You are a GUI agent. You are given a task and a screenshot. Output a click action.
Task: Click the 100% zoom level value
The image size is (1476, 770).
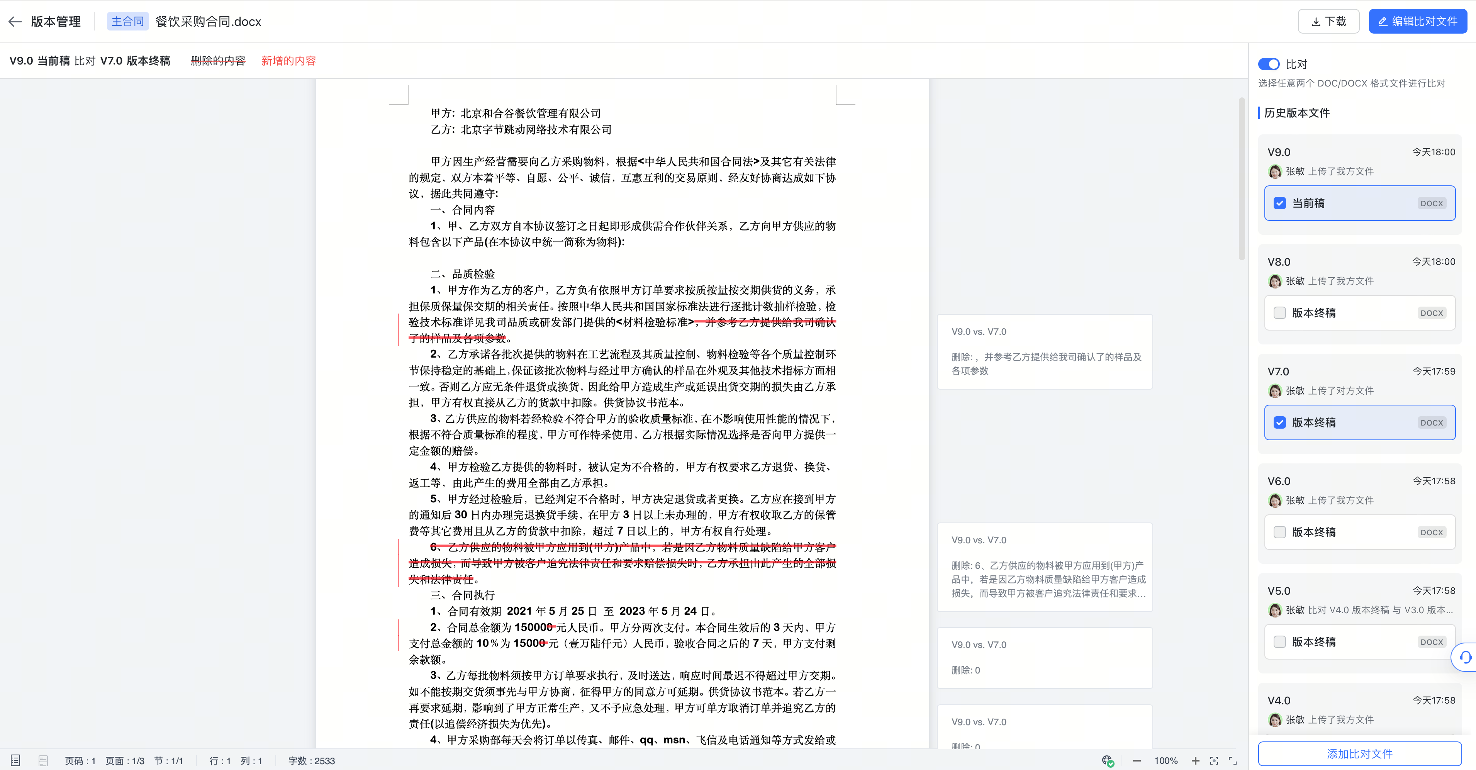(x=1166, y=761)
